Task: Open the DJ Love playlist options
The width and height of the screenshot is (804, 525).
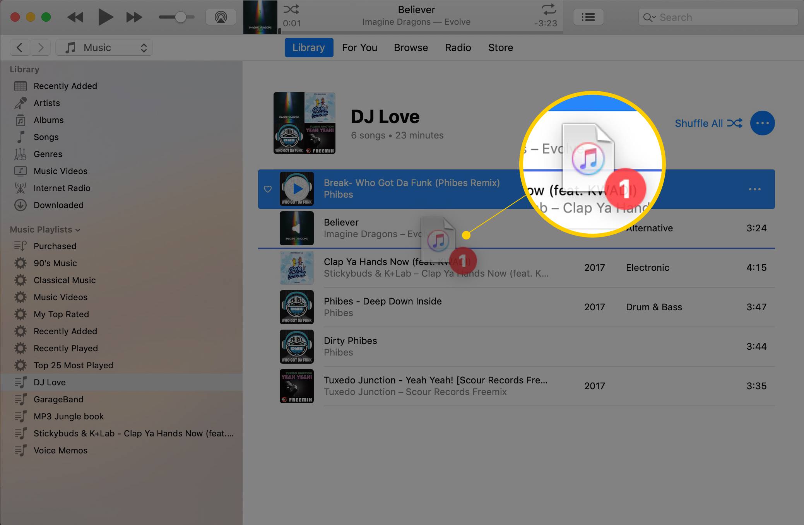Action: (762, 123)
